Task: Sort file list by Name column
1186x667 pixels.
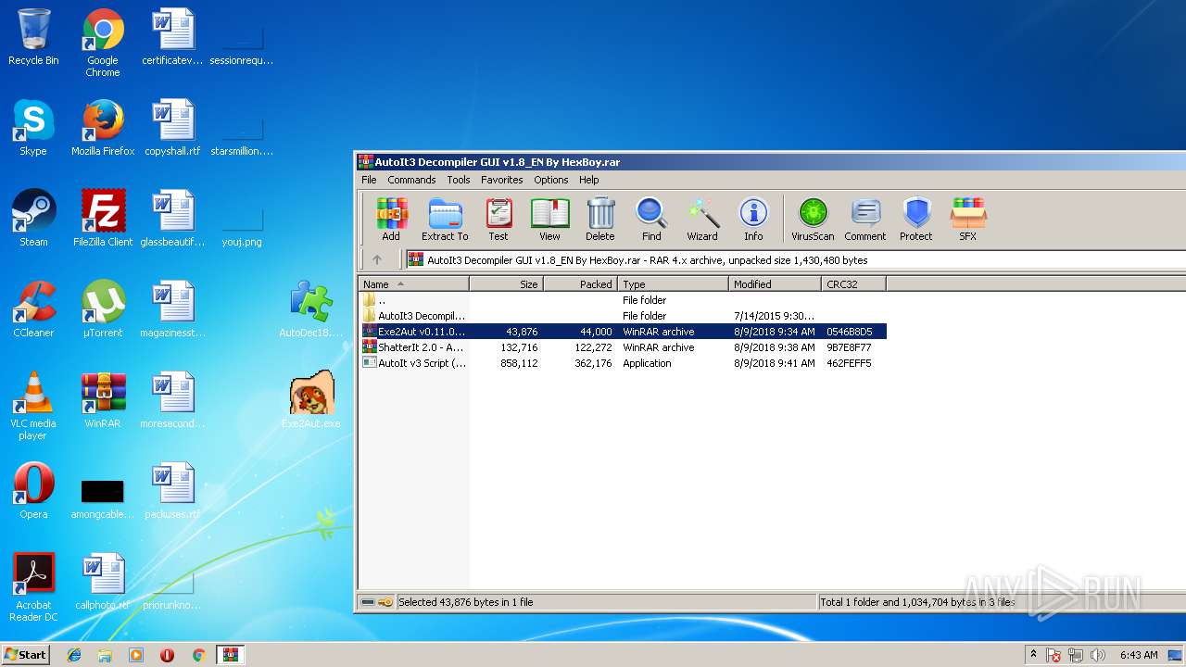Action: (x=414, y=284)
